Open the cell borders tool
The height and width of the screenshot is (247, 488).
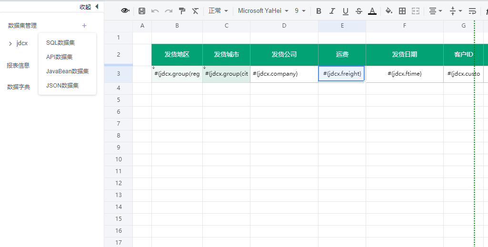click(x=402, y=11)
